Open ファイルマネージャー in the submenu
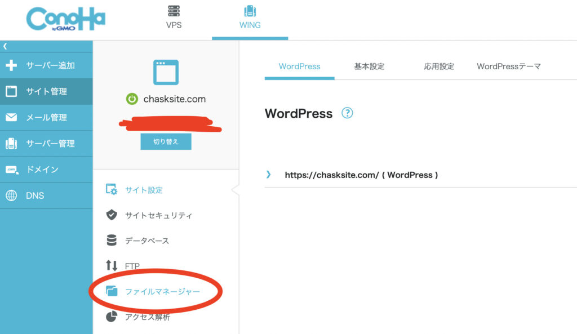 point(163,292)
